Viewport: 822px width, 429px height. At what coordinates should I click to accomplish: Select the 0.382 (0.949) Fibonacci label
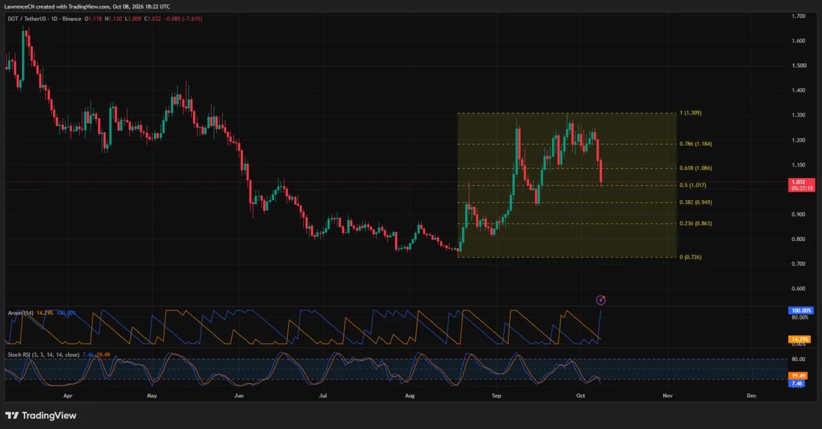(696, 202)
